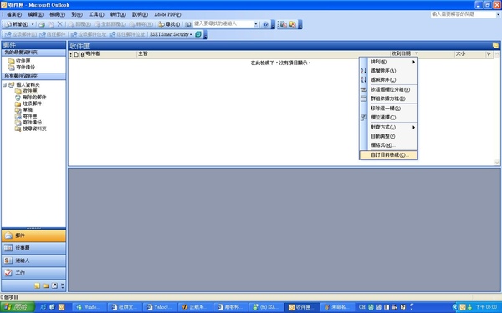Click the importance (!) column header icon
This screenshot has height=313, width=502.
71,54
